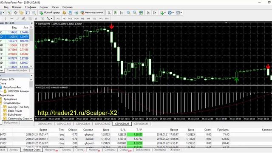Screen dimensions: 272x153
Task: Switch to Активы terminal tab
Action: point(14,150)
